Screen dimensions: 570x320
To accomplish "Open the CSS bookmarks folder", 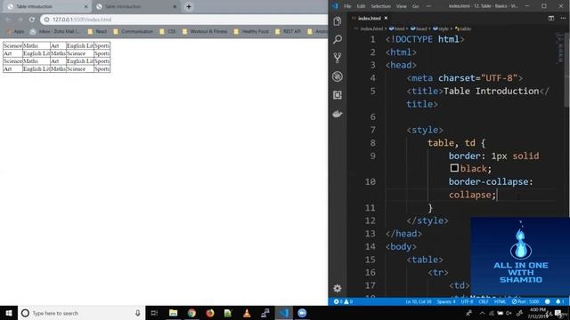I will pyautogui.click(x=167, y=32).
